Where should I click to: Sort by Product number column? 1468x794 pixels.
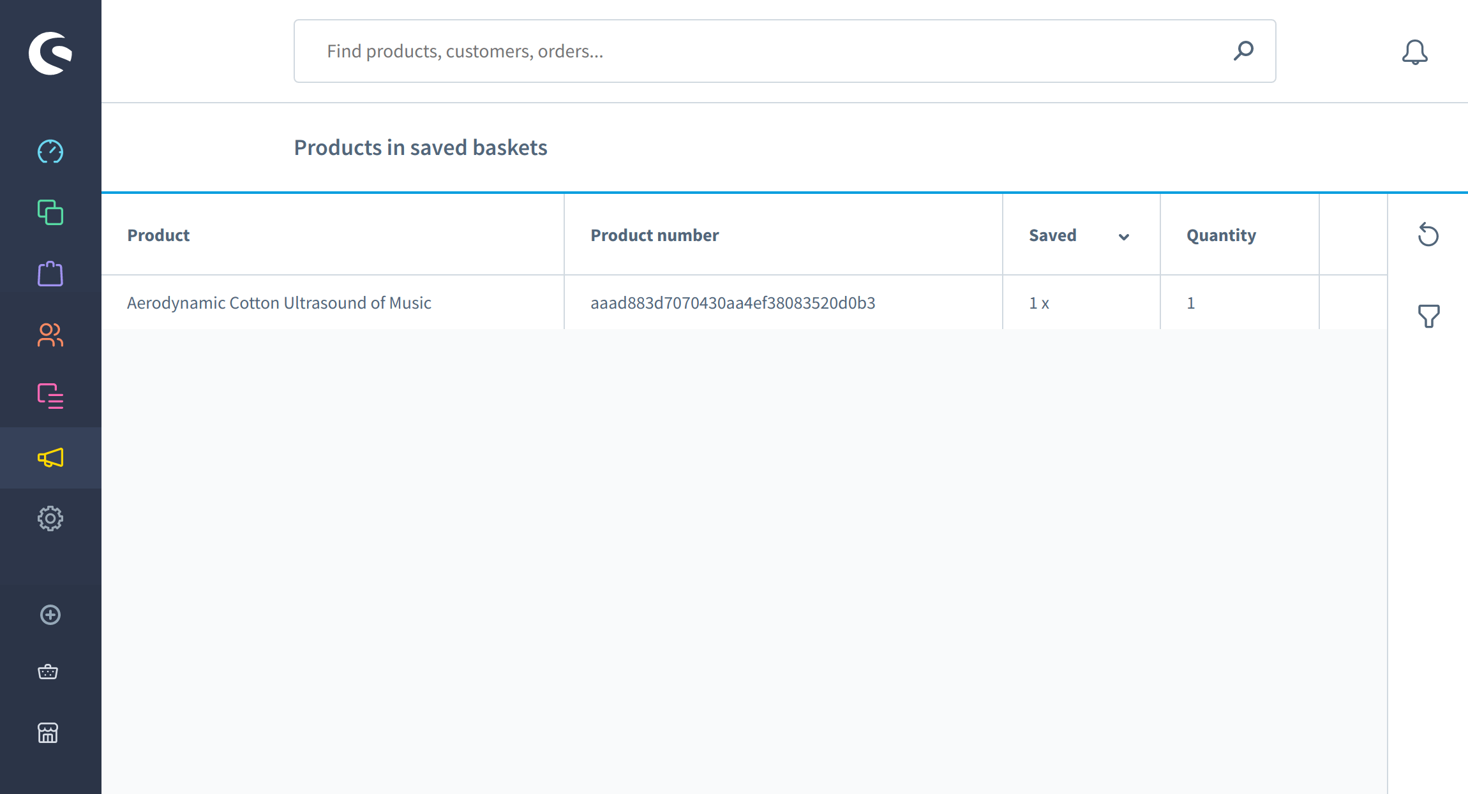654,235
